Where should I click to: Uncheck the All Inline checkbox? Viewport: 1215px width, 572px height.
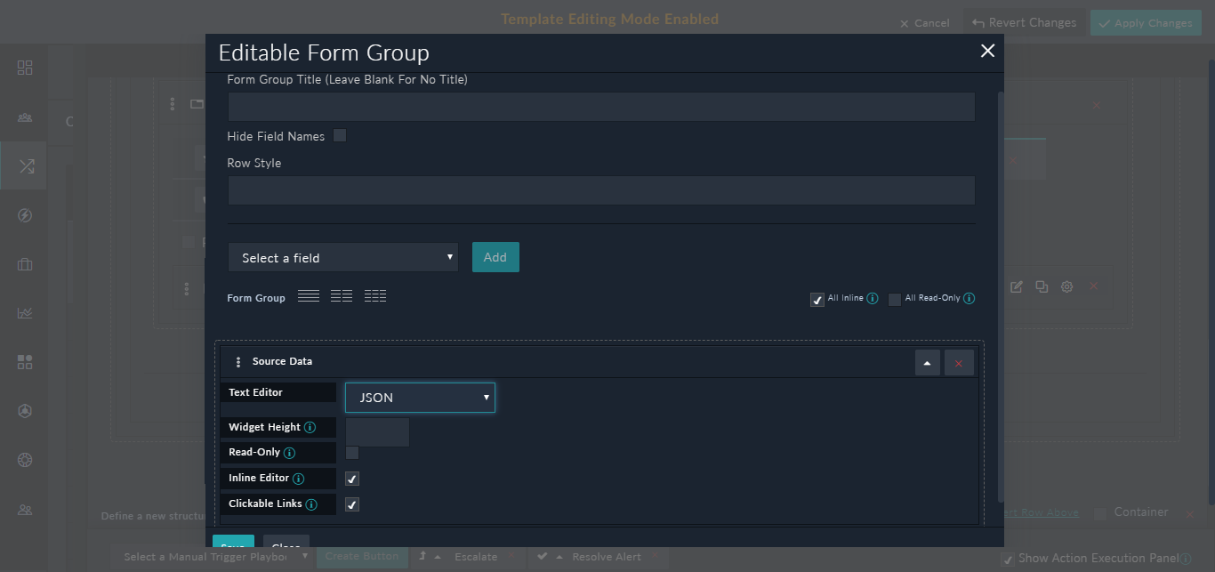pyautogui.click(x=817, y=300)
